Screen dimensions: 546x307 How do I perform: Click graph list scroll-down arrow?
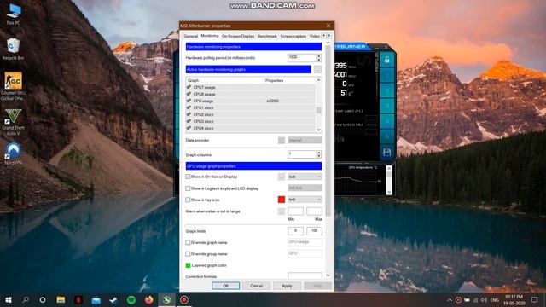(318, 130)
